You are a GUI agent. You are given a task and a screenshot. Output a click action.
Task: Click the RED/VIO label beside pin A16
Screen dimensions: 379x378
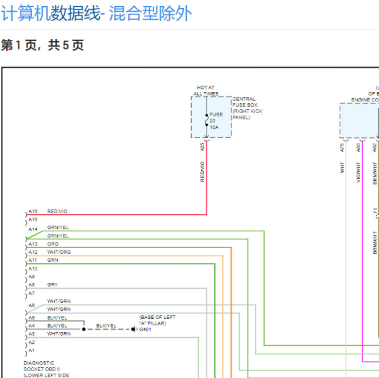click(57, 211)
